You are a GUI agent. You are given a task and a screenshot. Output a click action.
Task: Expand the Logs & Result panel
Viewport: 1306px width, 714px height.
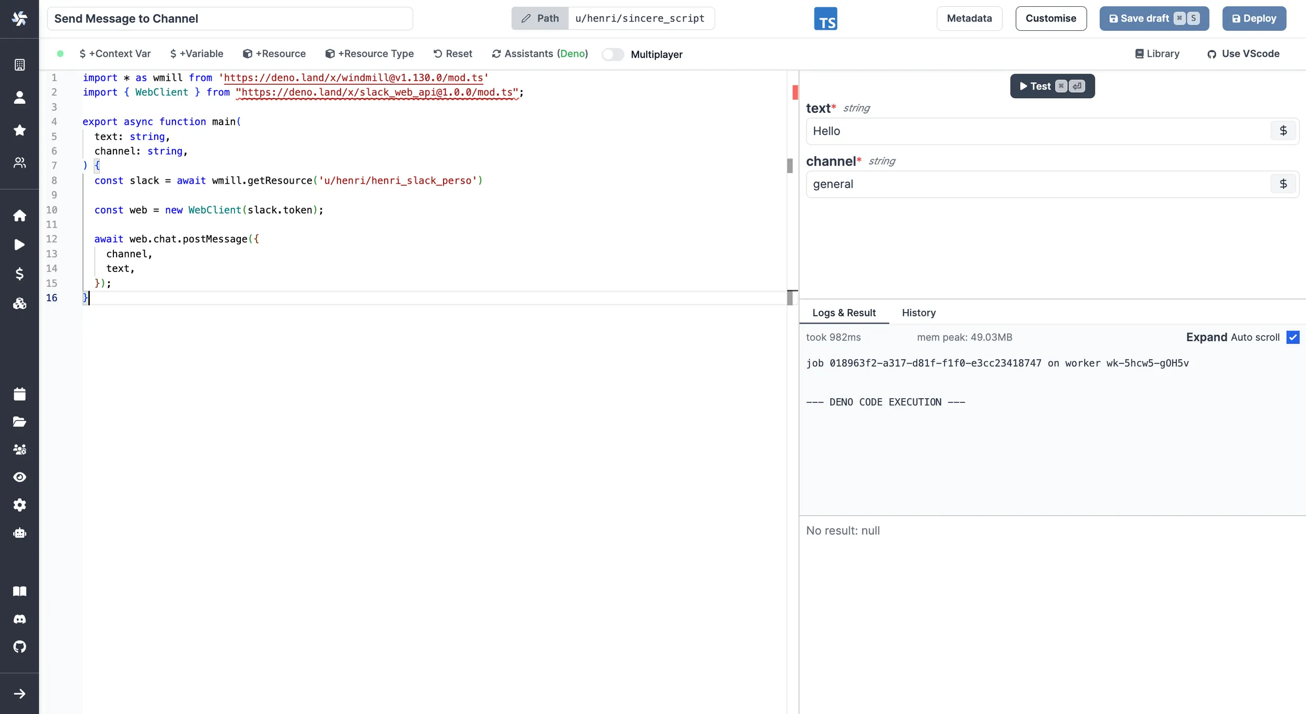[1207, 337]
